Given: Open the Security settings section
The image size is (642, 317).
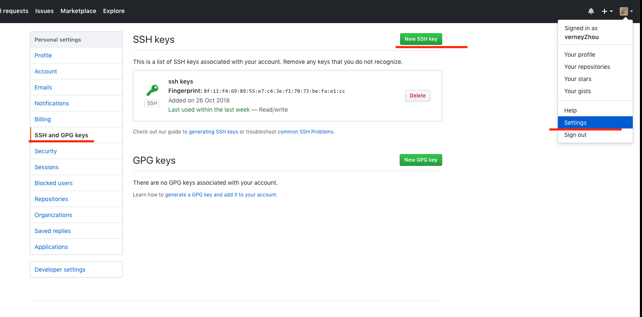Looking at the screenshot, I should [45, 151].
